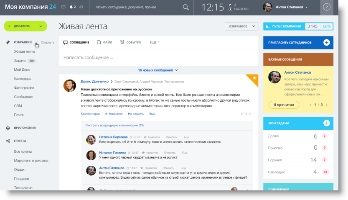The width and height of the screenshot is (348, 200).
Task: Go to next important message arrow
Action: coord(326,105)
